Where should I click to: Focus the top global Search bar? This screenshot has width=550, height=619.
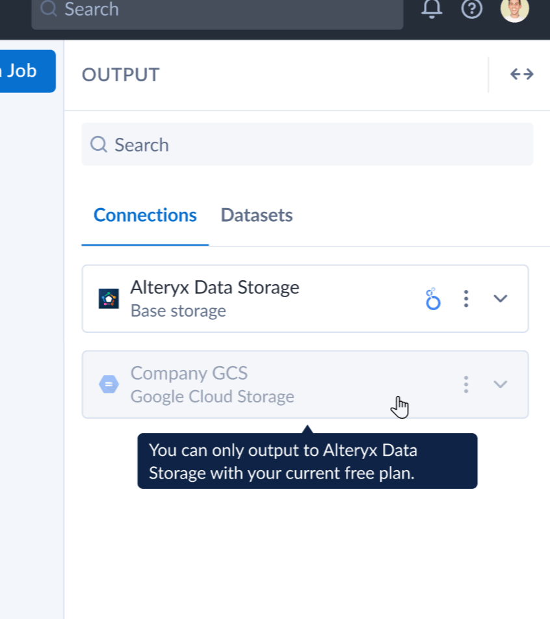[x=218, y=10]
